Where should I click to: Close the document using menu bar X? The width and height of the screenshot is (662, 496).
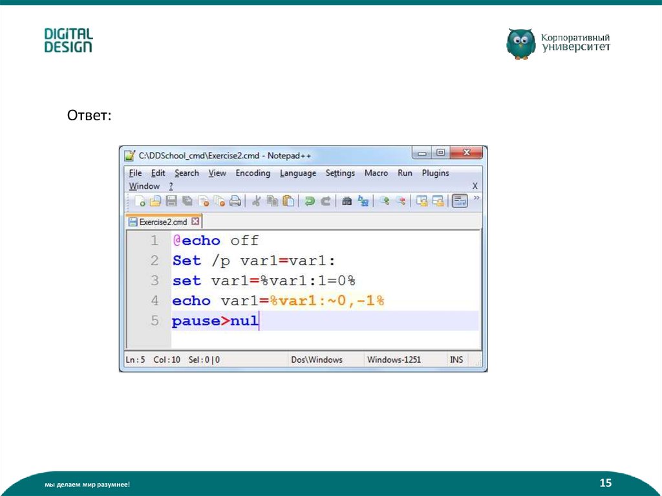pos(475,186)
